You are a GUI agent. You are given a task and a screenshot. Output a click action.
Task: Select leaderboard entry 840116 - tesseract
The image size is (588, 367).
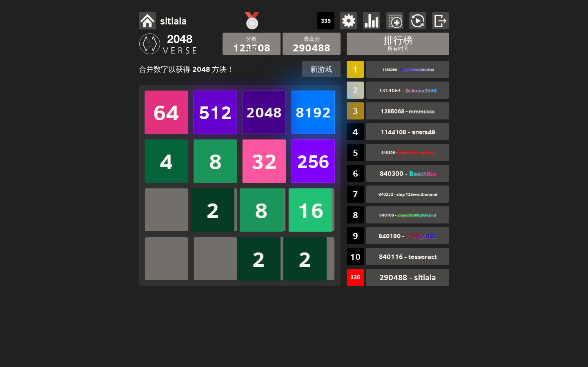click(x=408, y=256)
